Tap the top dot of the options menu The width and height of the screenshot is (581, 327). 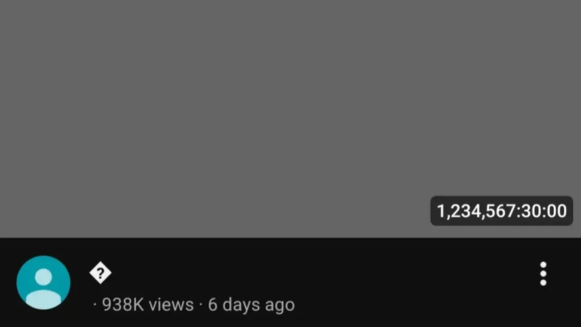tap(543, 266)
